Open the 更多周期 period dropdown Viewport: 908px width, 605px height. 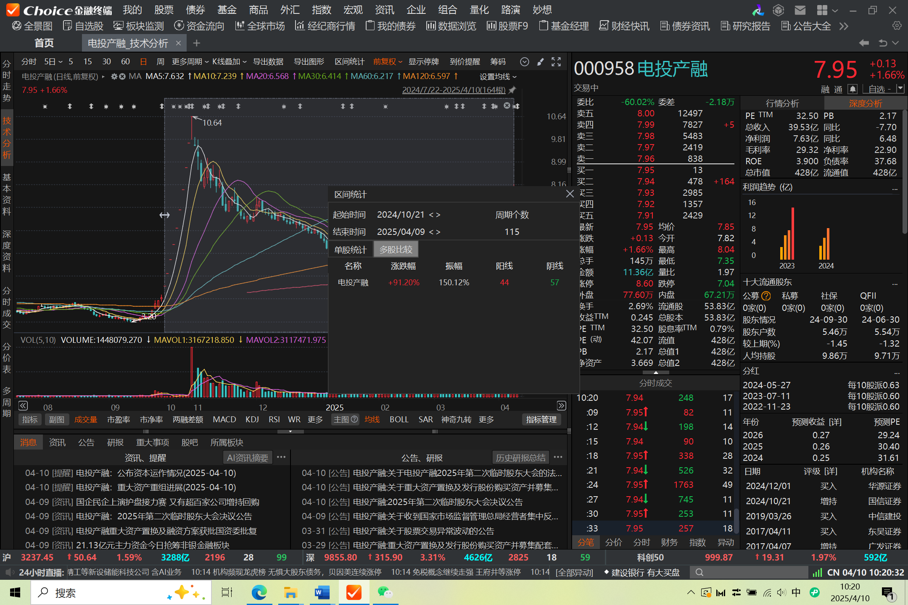click(x=190, y=62)
